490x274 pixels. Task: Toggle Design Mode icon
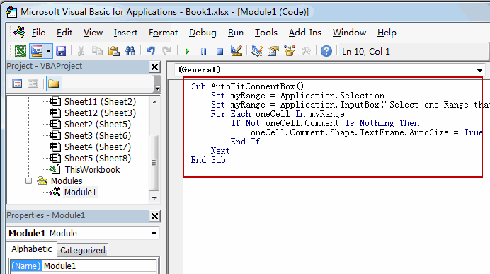237,50
